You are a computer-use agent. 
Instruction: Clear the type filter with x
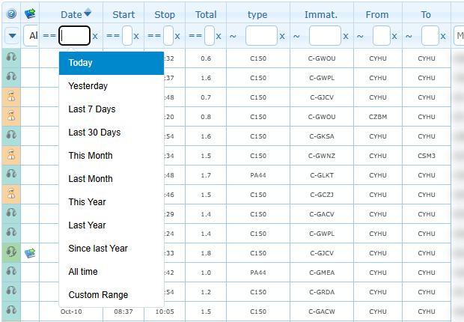(282, 36)
